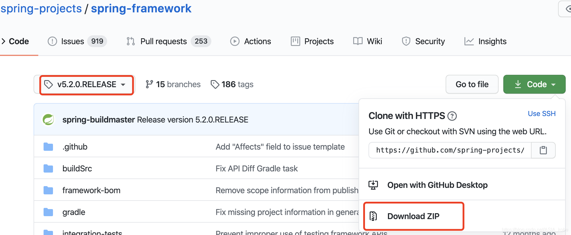
Task: Open the Pull requests tab
Action: tap(168, 41)
